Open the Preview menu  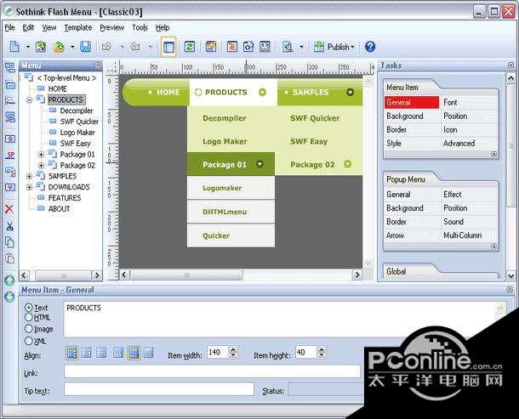(x=111, y=28)
